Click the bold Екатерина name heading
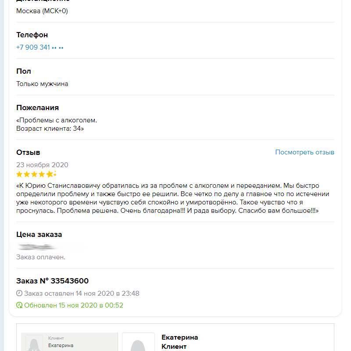 179,337
